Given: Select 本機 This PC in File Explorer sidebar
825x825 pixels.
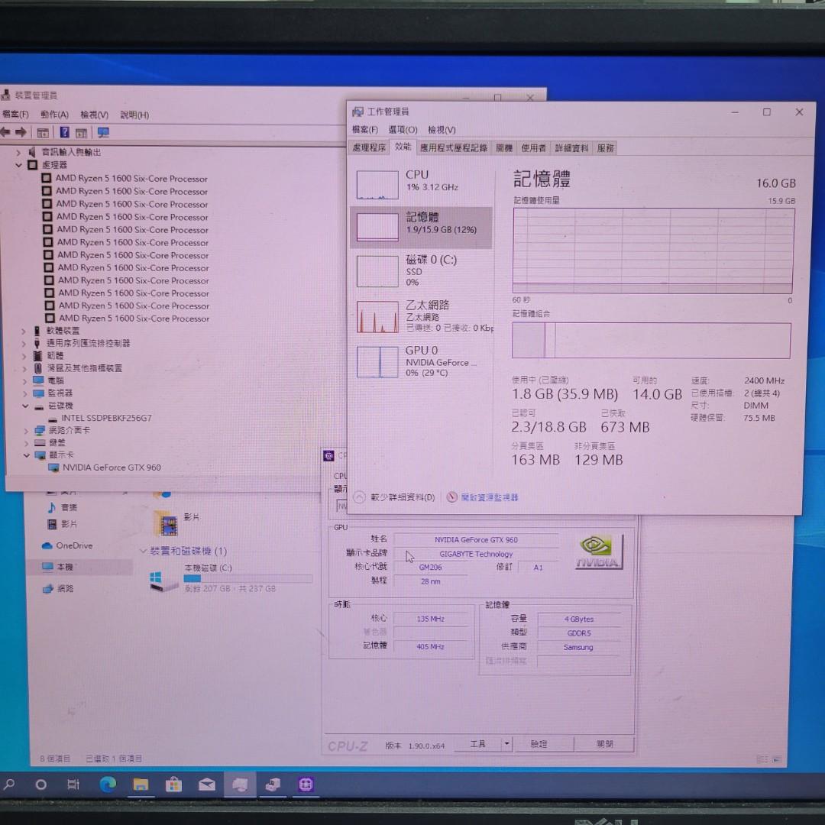Looking at the screenshot, I should tap(65, 567).
